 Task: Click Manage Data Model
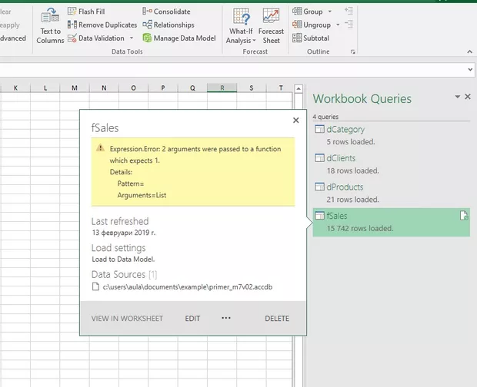point(184,38)
